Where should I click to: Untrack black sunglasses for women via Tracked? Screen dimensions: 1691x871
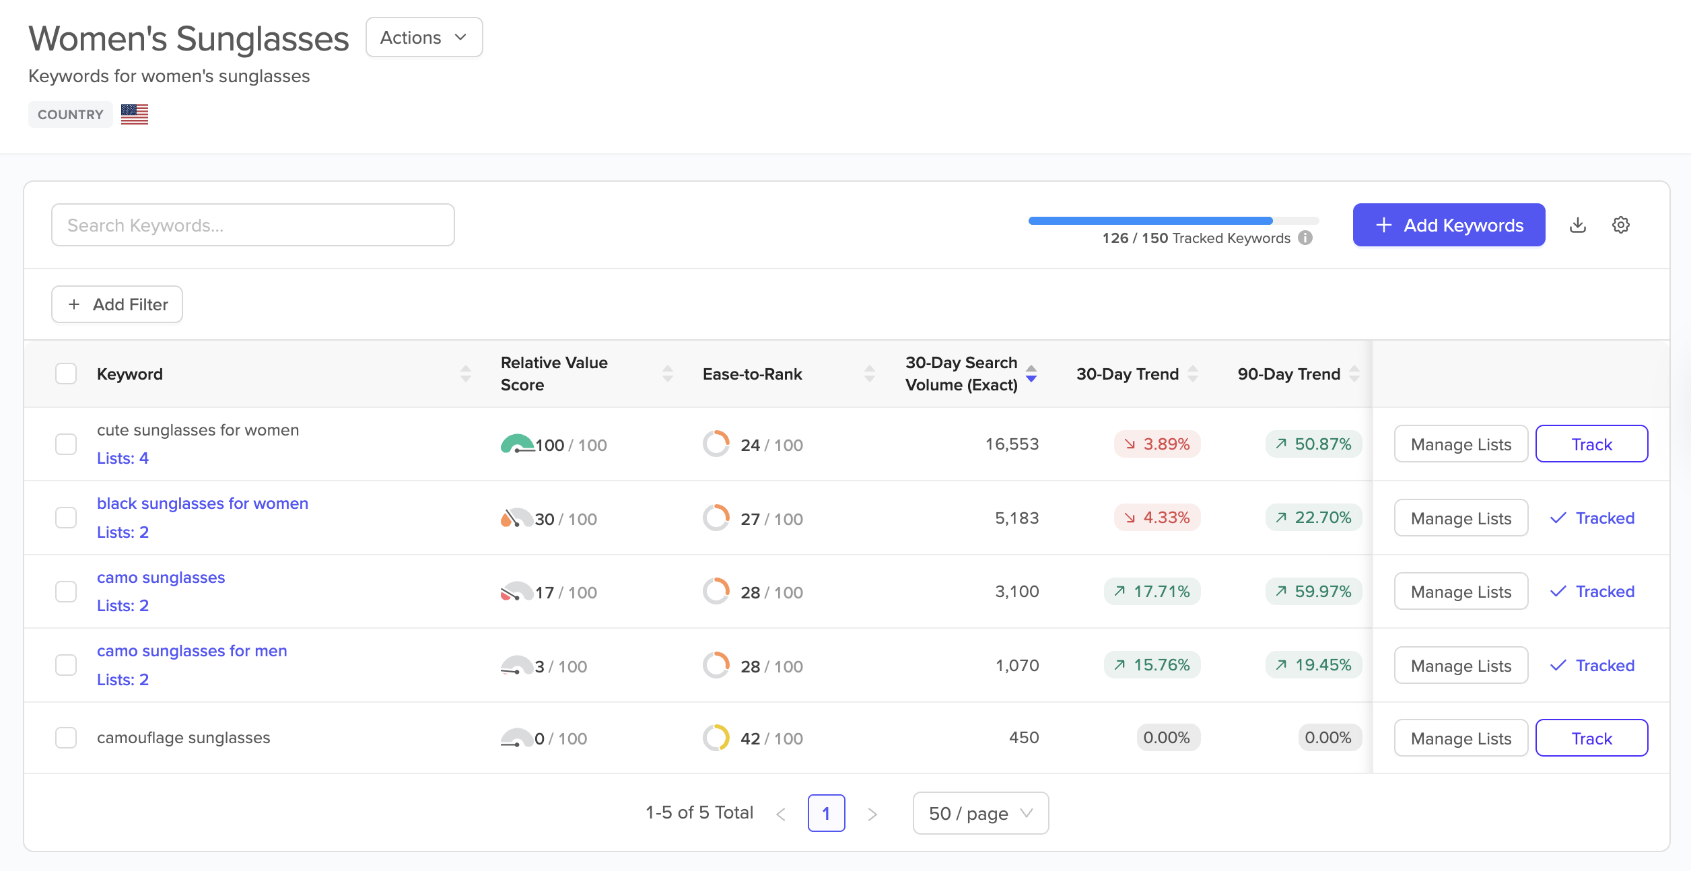[x=1592, y=518]
